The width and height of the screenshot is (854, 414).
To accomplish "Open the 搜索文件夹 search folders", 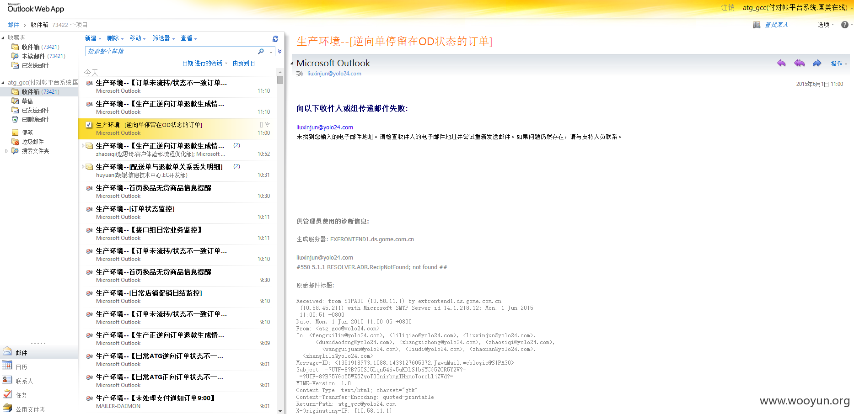I will pyautogui.click(x=35, y=151).
